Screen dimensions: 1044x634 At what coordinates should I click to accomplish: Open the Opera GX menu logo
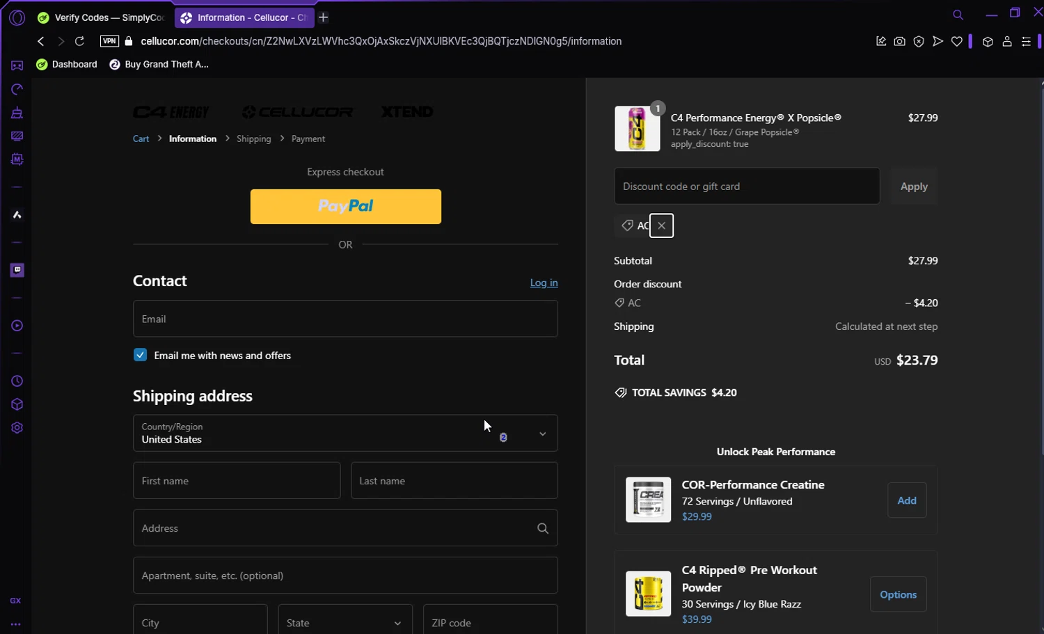[17, 17]
